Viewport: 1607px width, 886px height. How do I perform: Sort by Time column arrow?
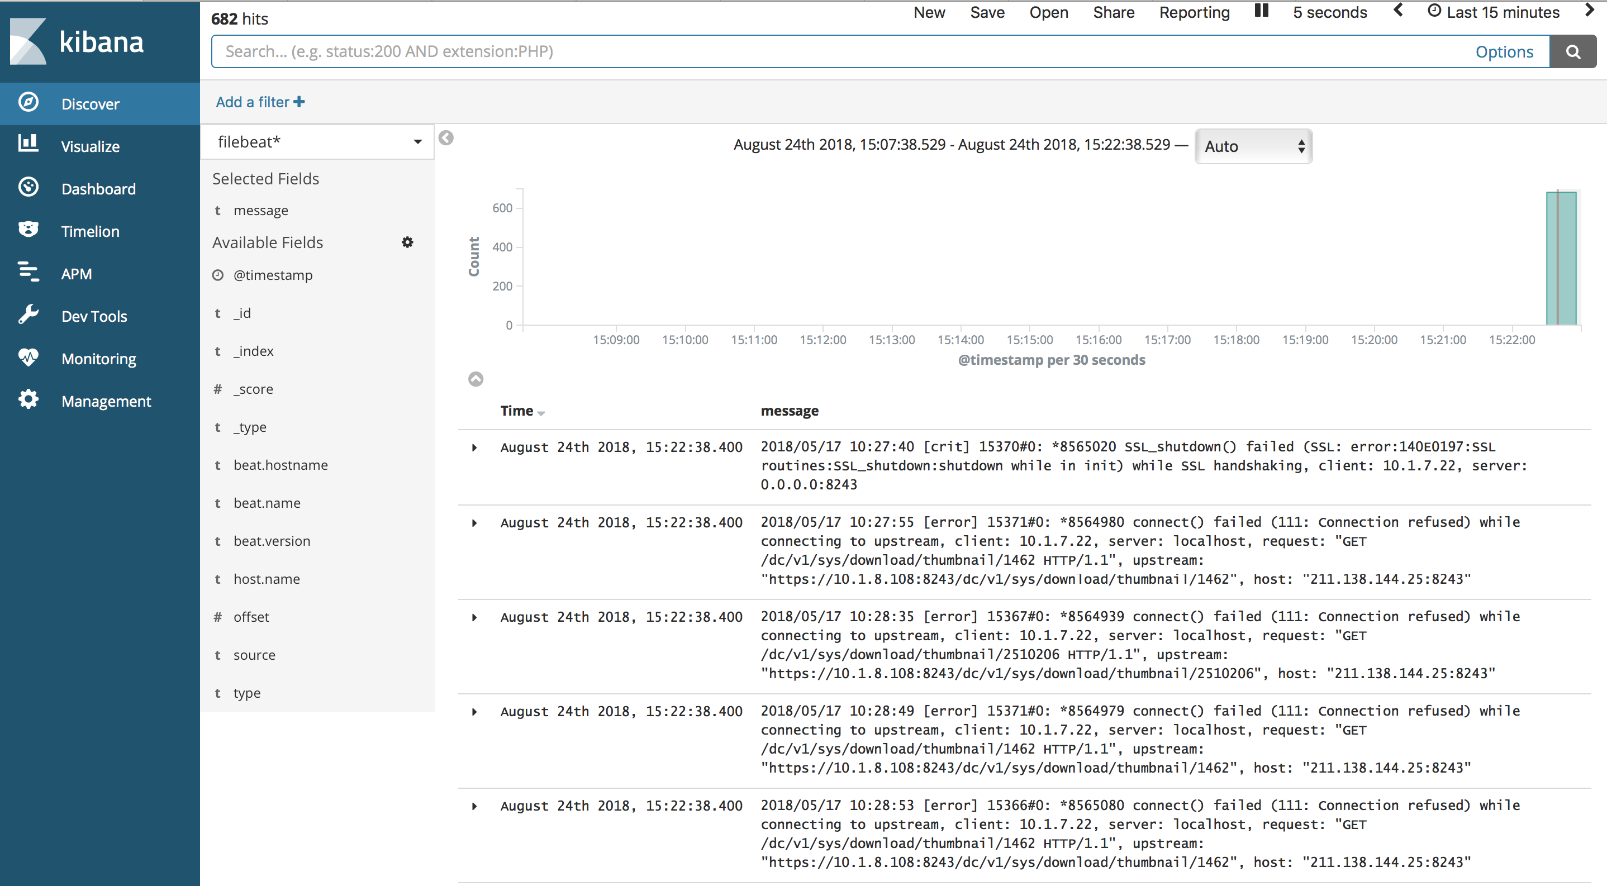[541, 413]
